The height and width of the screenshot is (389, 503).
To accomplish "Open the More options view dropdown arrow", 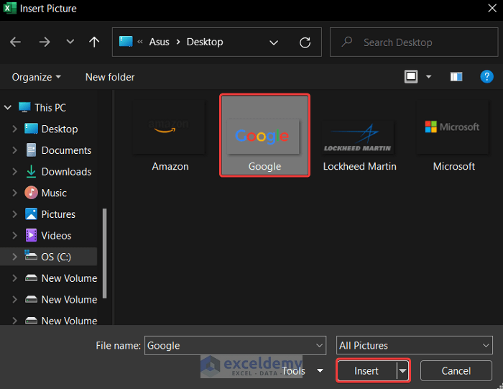I will tap(428, 77).
